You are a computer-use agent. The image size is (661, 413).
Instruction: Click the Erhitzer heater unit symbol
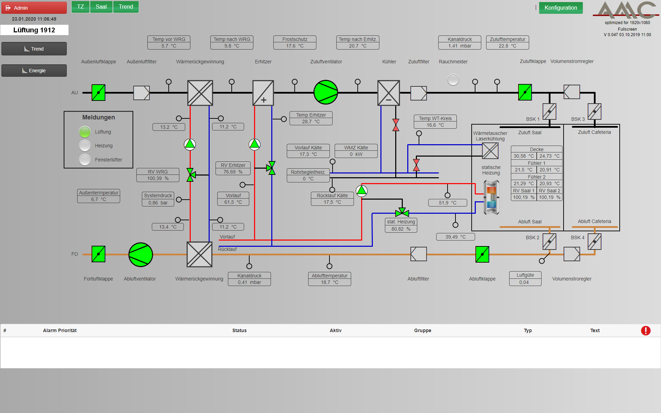(263, 93)
